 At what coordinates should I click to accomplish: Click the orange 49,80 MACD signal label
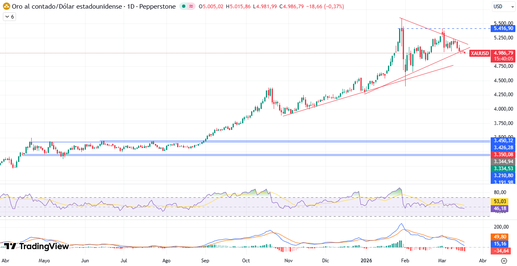[x=499, y=236]
